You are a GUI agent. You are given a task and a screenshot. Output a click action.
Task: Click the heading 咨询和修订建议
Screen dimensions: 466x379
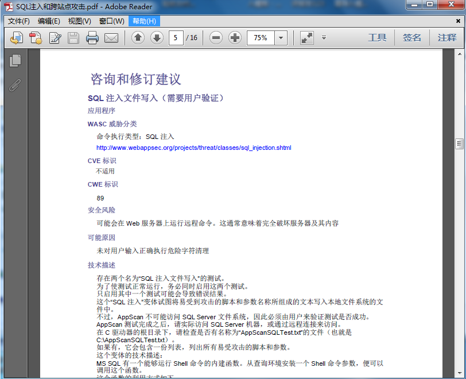136,79
